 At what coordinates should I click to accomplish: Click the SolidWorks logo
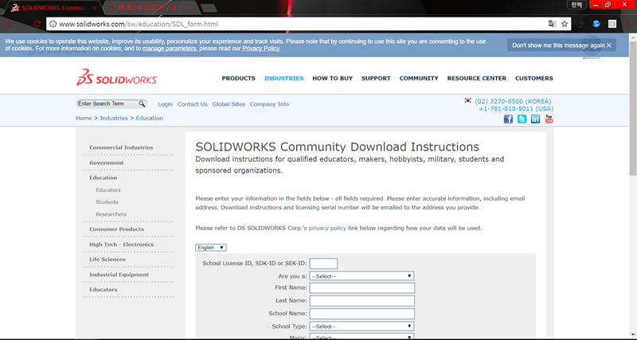click(x=116, y=77)
